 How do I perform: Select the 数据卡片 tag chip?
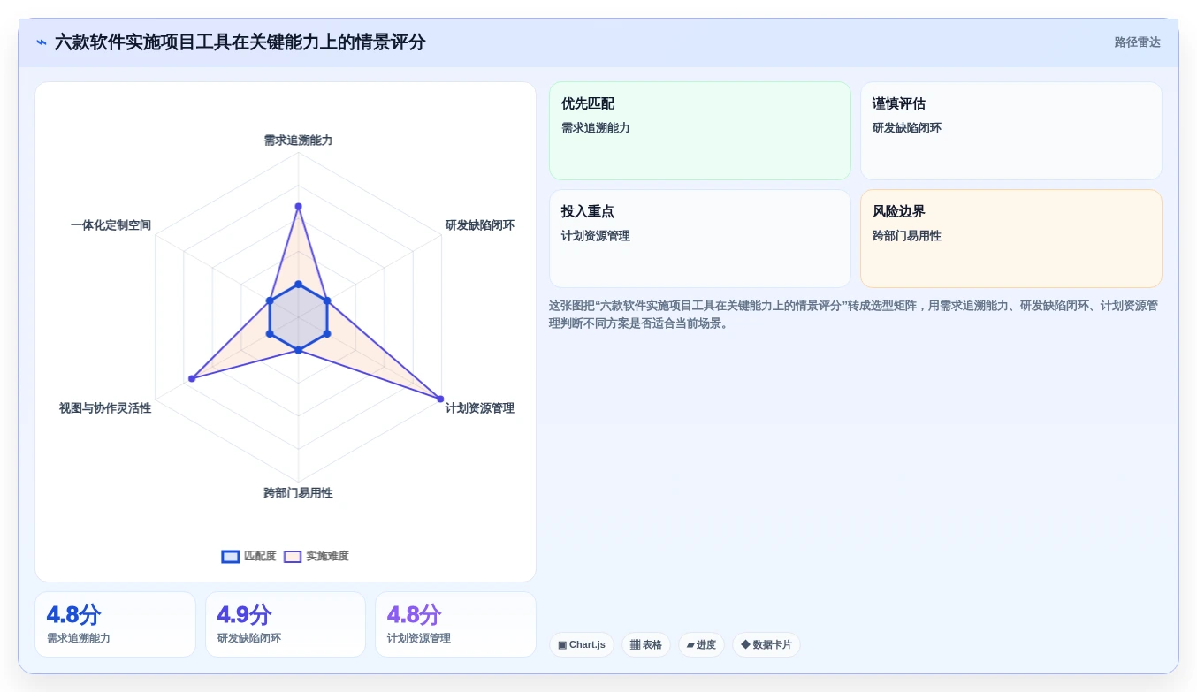766,644
